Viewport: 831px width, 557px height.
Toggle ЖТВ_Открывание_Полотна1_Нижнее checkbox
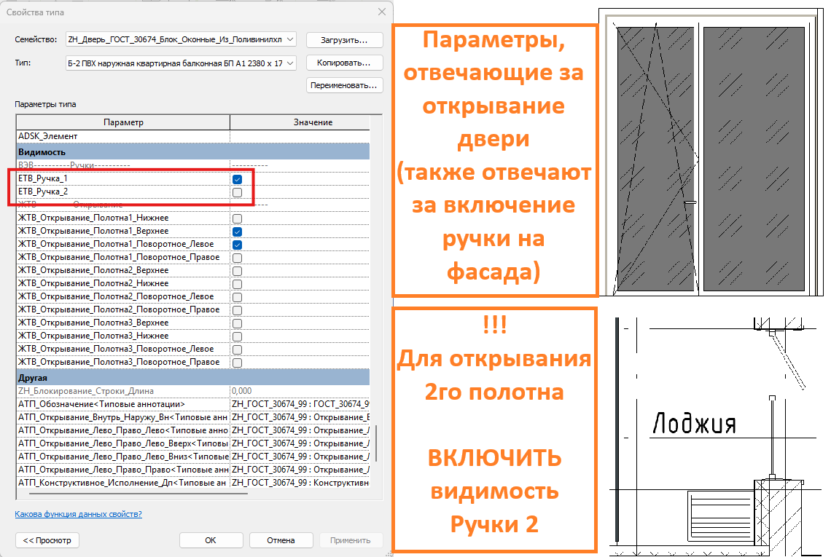point(238,218)
